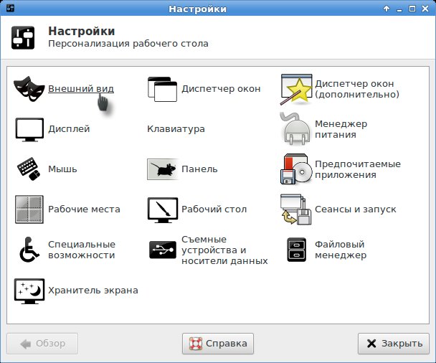Select the Рабочие места label
The width and height of the screenshot is (436, 363).
pyautogui.click(x=84, y=209)
